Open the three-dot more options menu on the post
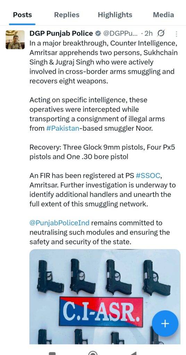The image size is (186, 355). pos(177,34)
